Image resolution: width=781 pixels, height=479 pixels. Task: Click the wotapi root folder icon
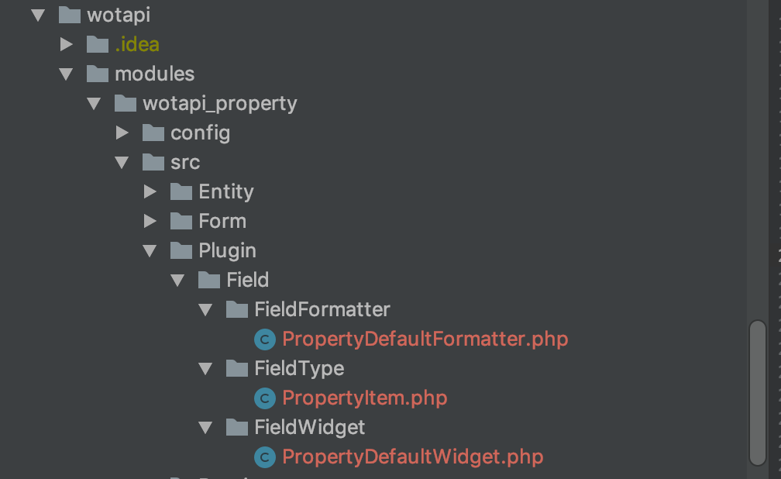pyautogui.click(x=70, y=15)
